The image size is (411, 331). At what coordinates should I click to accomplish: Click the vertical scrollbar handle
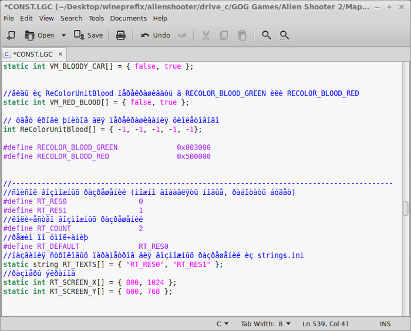(x=406, y=208)
